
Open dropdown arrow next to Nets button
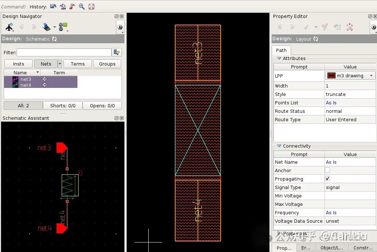tap(60, 64)
